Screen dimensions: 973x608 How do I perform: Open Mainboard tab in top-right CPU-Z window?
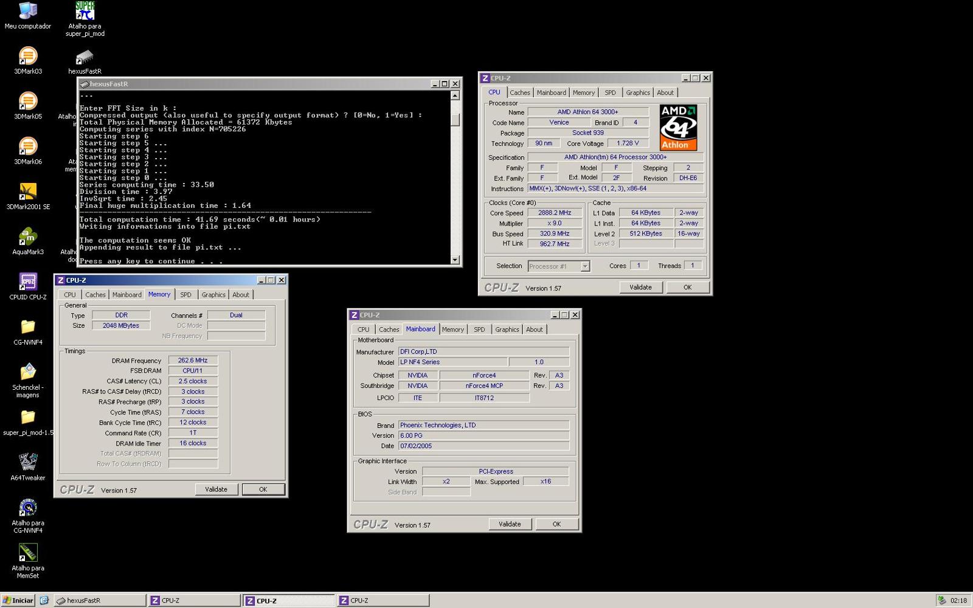pyautogui.click(x=552, y=92)
